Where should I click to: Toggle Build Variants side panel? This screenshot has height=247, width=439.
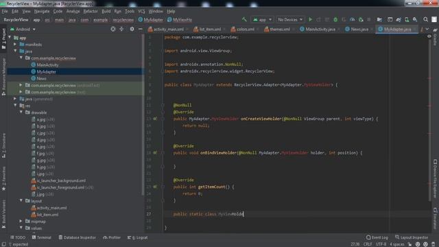(x=3, y=214)
